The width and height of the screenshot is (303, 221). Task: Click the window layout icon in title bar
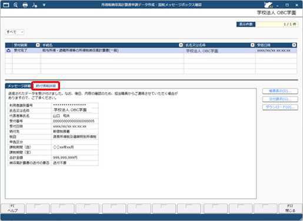point(6,5)
